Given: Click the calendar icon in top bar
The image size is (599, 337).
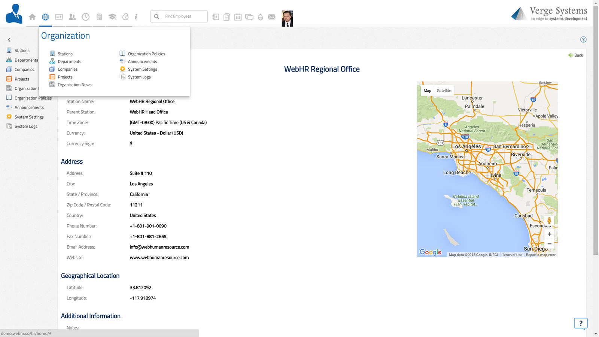Looking at the screenshot, I should pyautogui.click(x=238, y=17).
